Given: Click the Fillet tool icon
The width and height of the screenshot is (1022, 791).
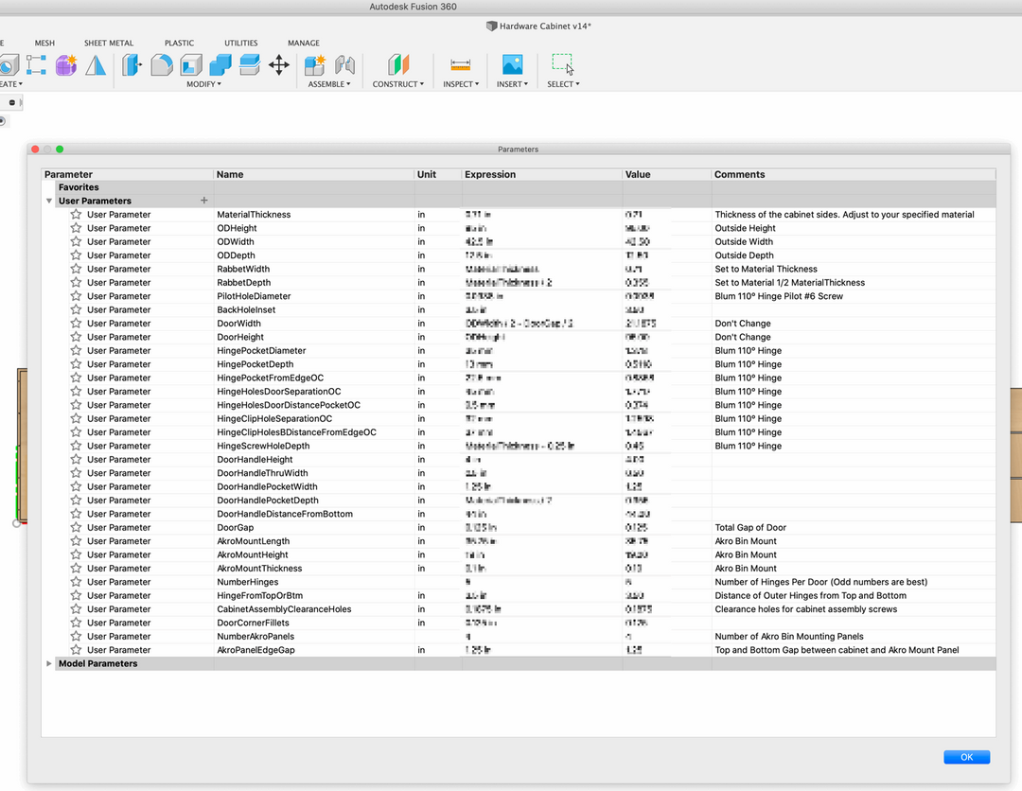Looking at the screenshot, I should [162, 65].
